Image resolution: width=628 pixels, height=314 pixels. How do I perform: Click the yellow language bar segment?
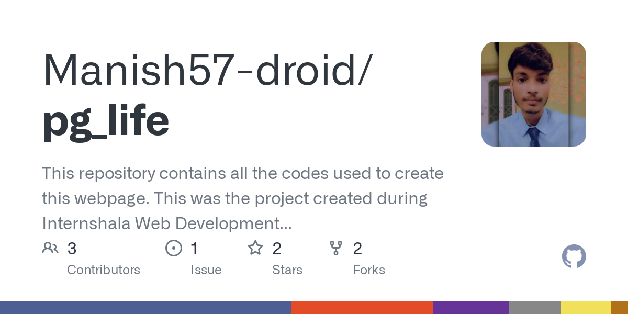pos(586,308)
